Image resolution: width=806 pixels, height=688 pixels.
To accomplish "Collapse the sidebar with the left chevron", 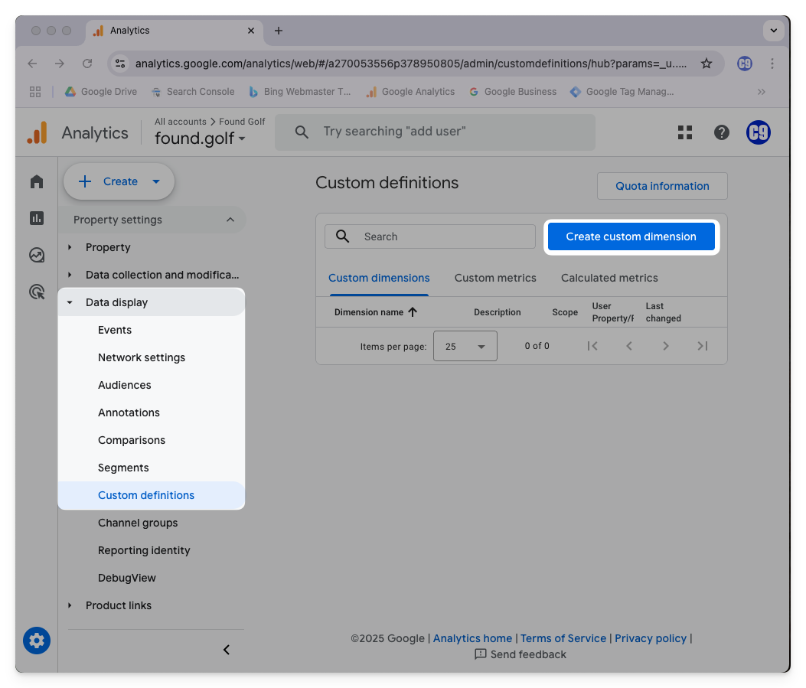I will pos(227,650).
